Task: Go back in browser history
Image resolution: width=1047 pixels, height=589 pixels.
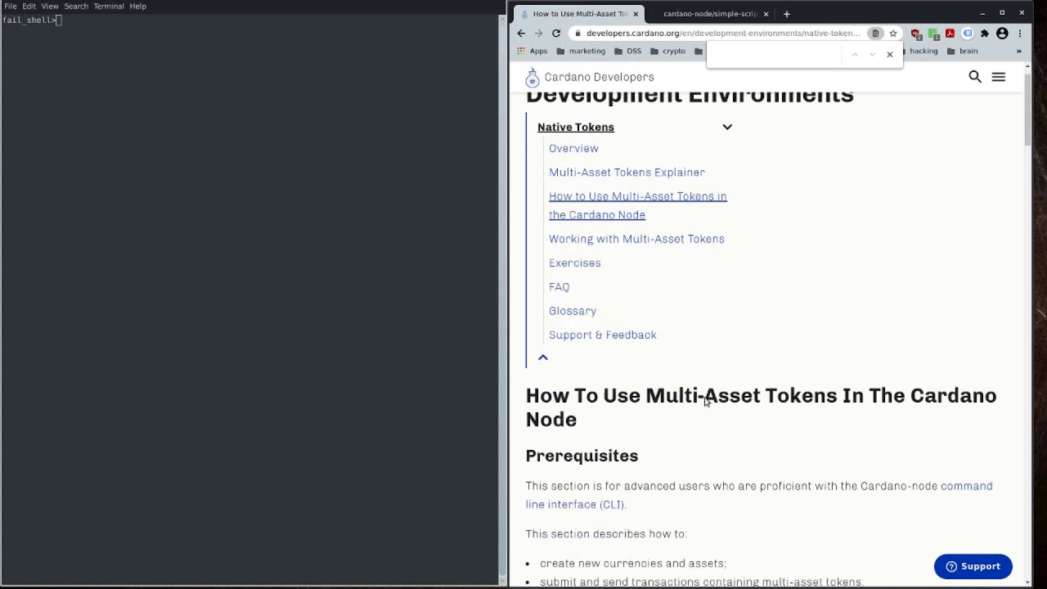Action: pos(521,34)
